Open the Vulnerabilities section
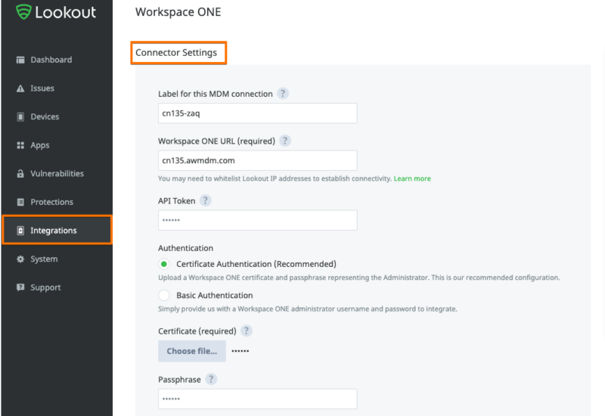 coord(57,174)
